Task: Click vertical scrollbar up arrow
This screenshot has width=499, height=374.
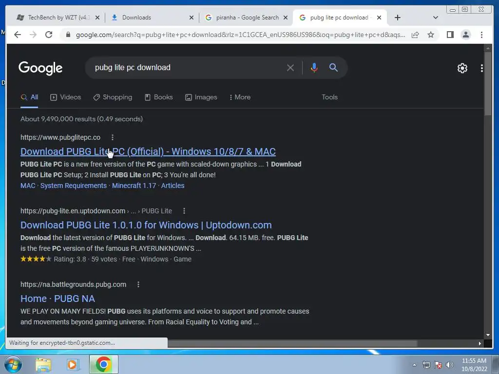Action: 488,48
